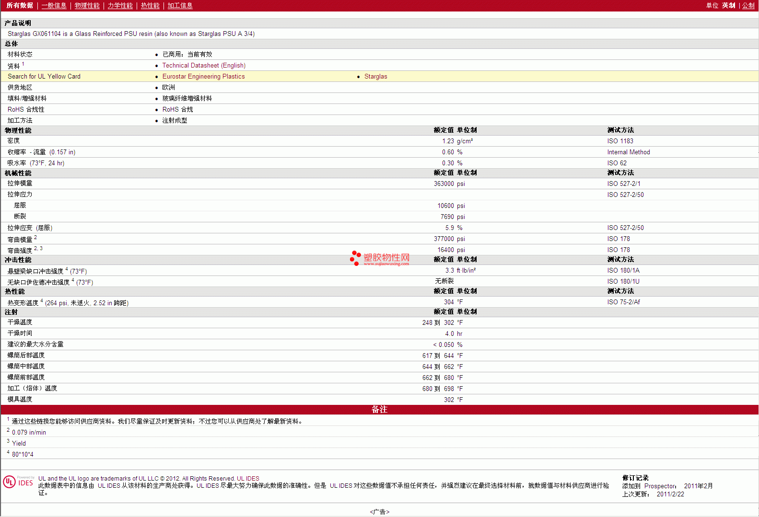759x517 pixels.
Task: Click the 密度 value 1.23
Action: (x=448, y=141)
